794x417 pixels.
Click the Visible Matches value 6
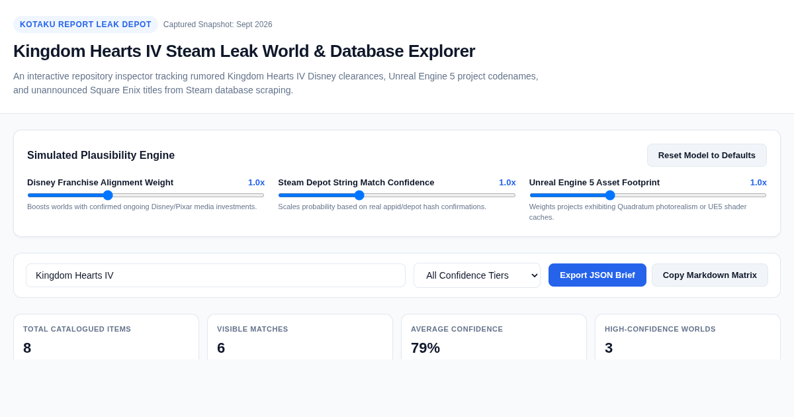coord(221,348)
